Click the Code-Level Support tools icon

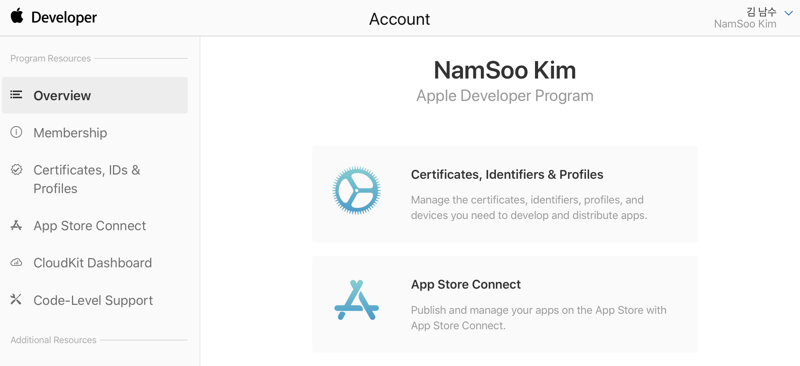point(16,299)
